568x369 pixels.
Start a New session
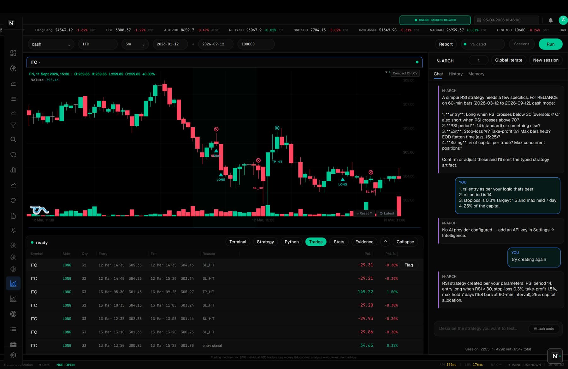click(546, 60)
